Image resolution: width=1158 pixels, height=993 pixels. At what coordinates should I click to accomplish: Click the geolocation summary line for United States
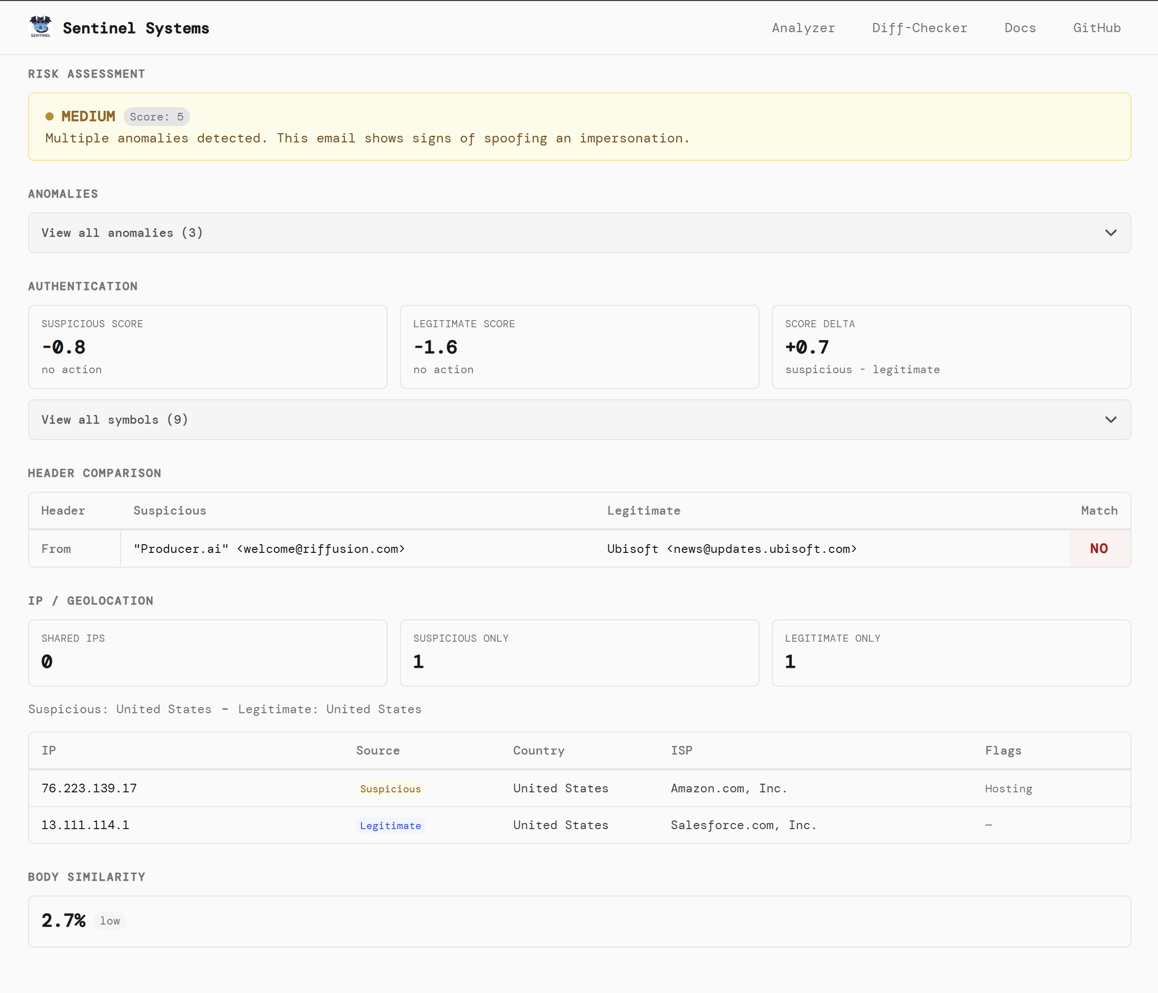225,709
